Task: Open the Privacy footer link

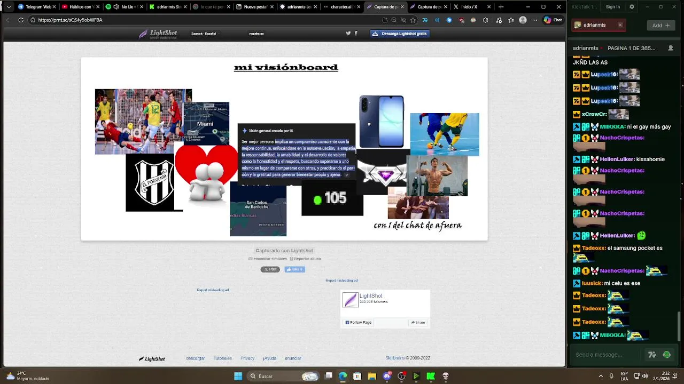Action: 247,358
